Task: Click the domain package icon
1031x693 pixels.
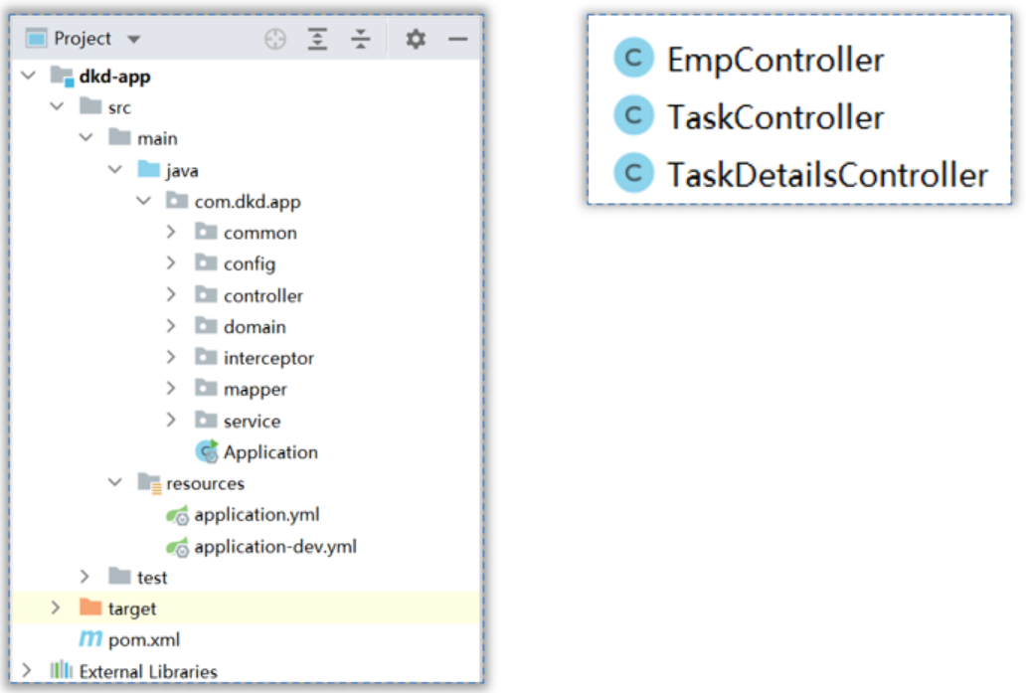Action: (x=206, y=325)
